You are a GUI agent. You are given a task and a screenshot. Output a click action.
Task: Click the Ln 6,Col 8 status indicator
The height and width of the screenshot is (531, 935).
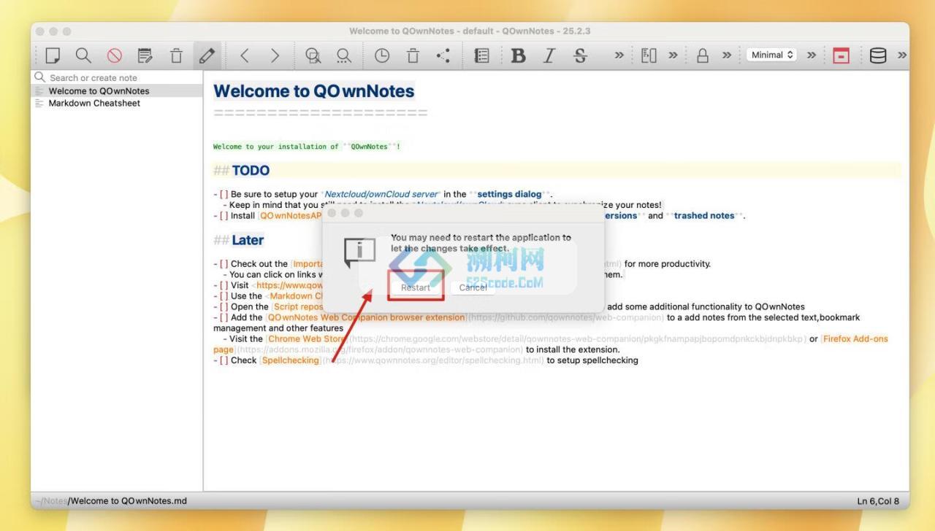click(878, 501)
